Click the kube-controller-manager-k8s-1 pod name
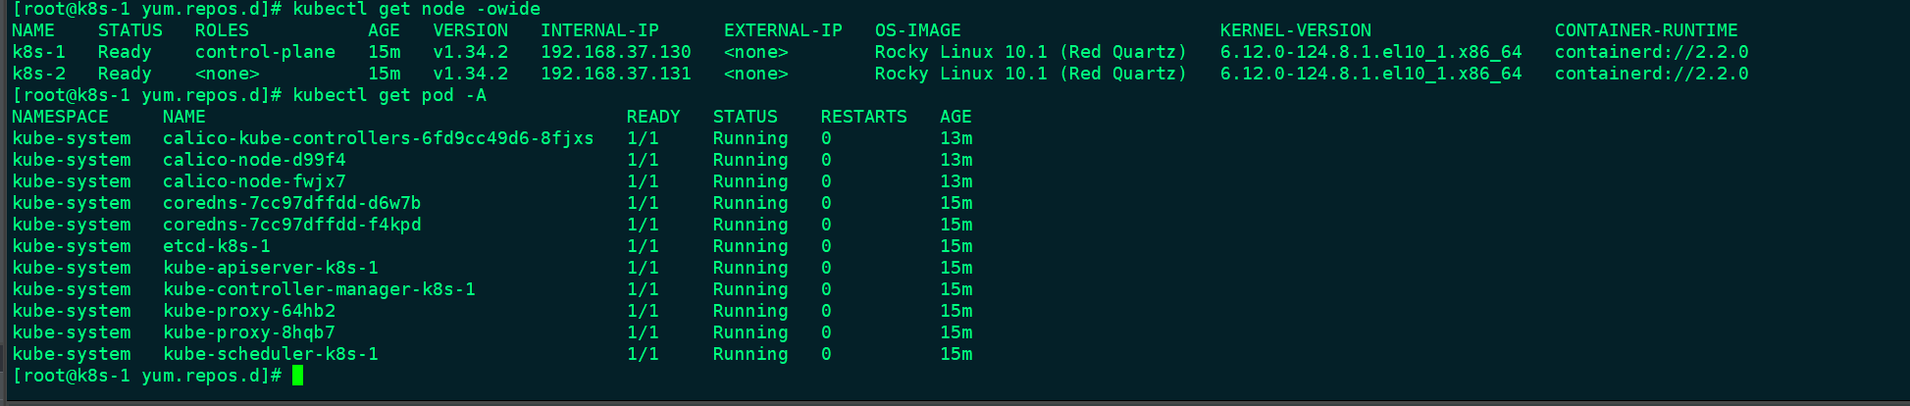Screen dimensions: 1910x406 319,289
